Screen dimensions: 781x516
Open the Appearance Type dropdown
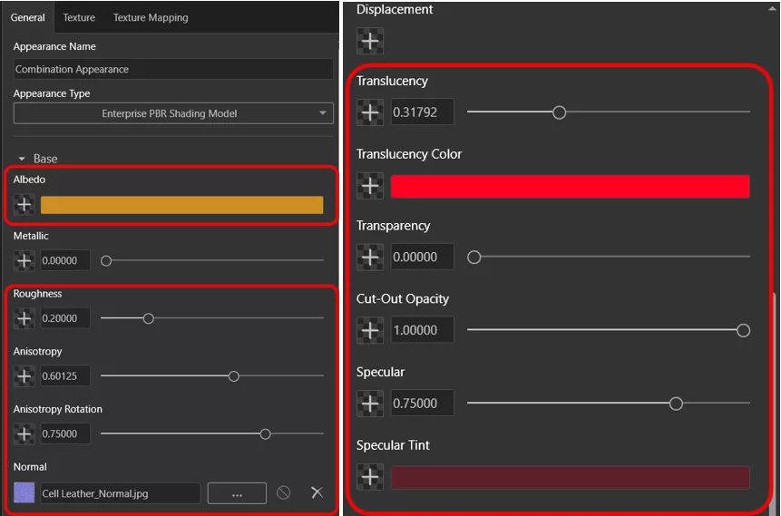[x=173, y=113]
